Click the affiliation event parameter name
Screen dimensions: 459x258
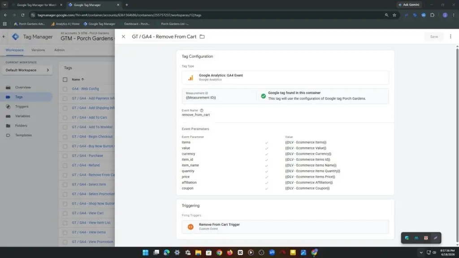(x=189, y=182)
